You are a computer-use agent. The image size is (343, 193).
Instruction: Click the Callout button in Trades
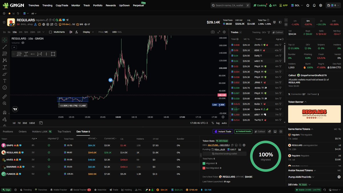click(x=277, y=32)
